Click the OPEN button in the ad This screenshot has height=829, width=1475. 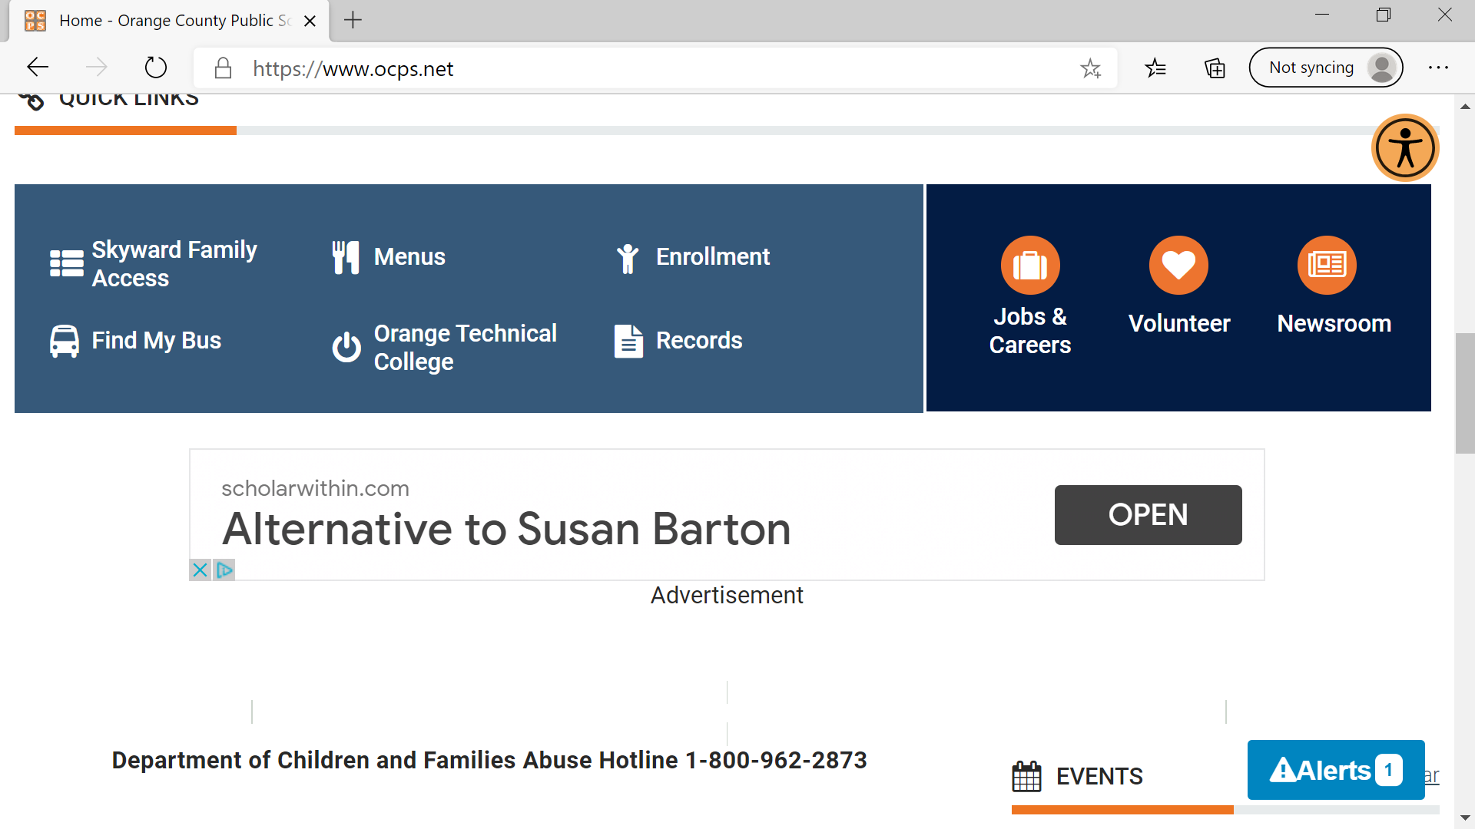coord(1148,515)
